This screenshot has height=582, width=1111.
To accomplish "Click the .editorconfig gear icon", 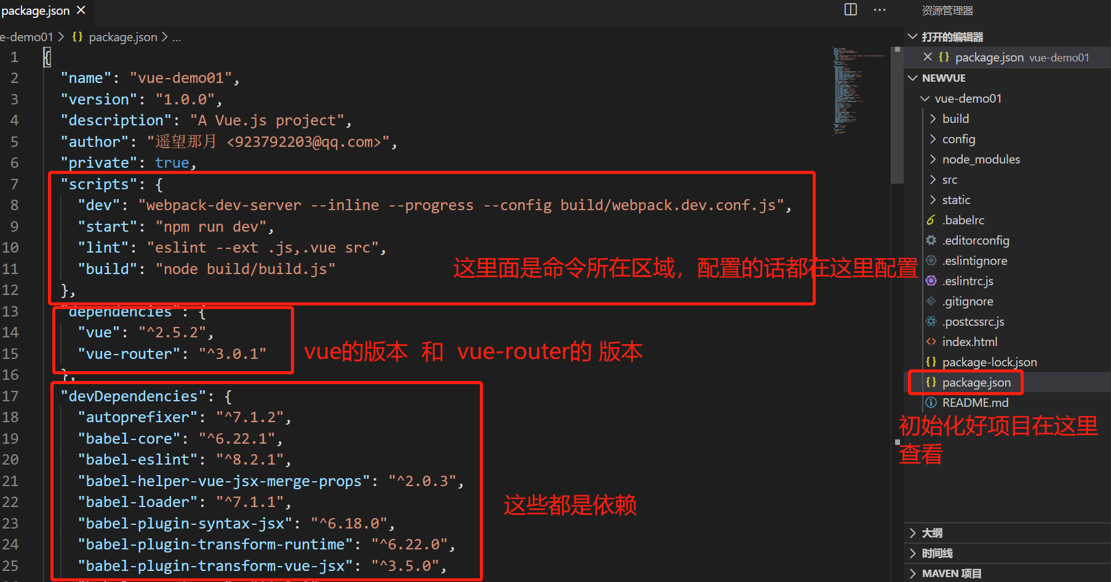I will 931,240.
